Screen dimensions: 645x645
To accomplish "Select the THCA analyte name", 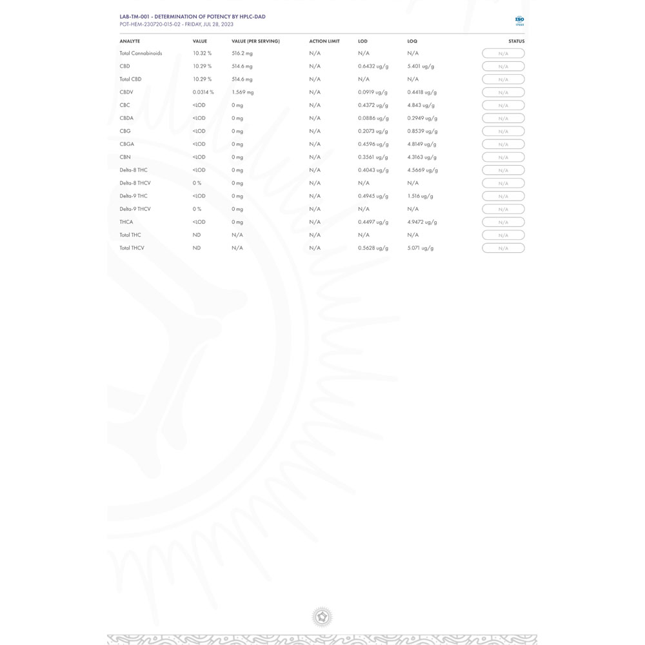I will [126, 222].
